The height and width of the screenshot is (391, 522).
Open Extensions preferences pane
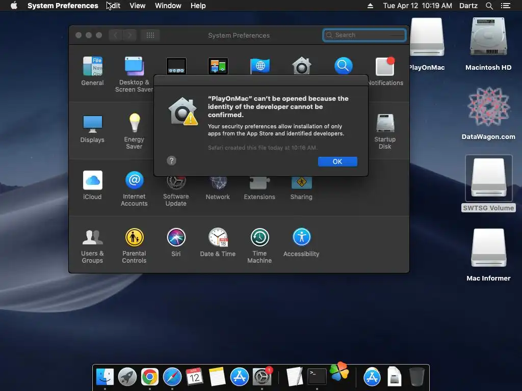[x=259, y=188]
